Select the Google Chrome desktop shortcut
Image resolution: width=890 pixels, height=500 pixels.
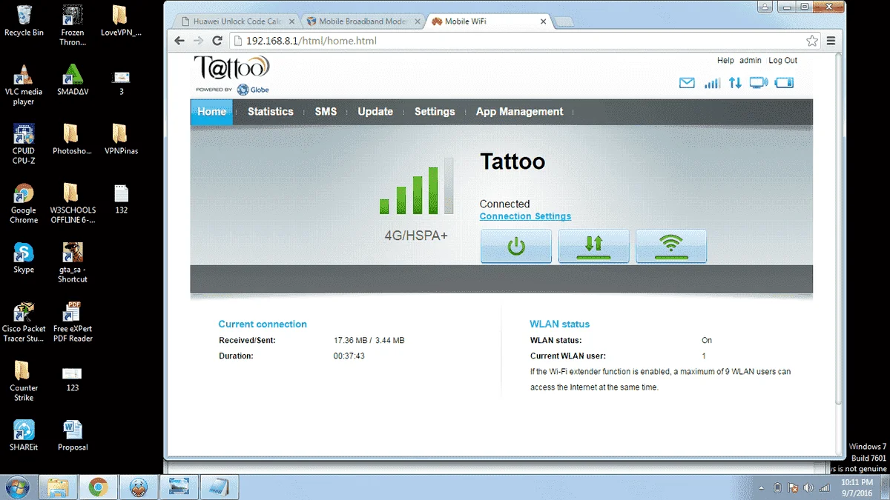(24, 203)
